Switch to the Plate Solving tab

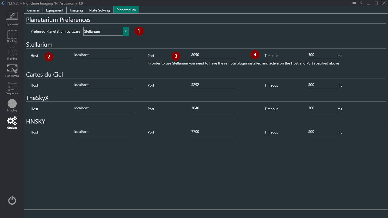coord(99,10)
